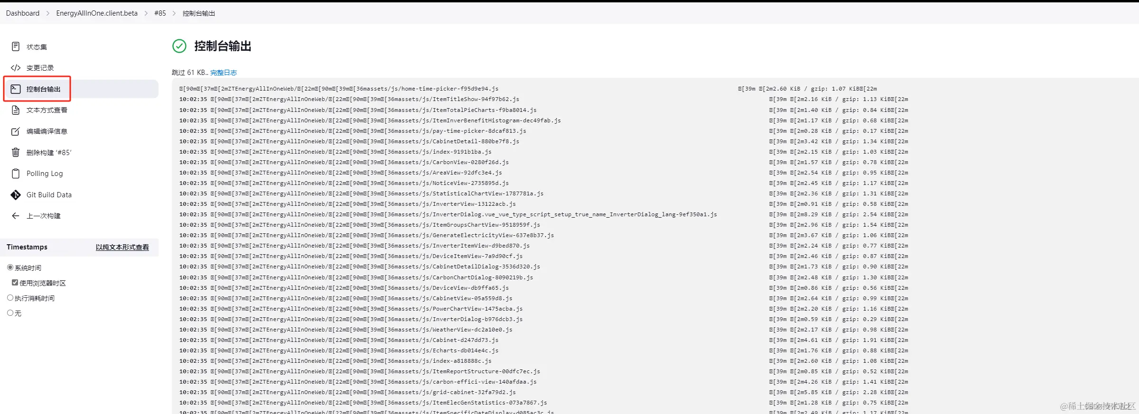Image resolution: width=1139 pixels, height=414 pixels.
Task: Click the log line for ItemTitleShow-94f97b62.js
Action: 543,99
